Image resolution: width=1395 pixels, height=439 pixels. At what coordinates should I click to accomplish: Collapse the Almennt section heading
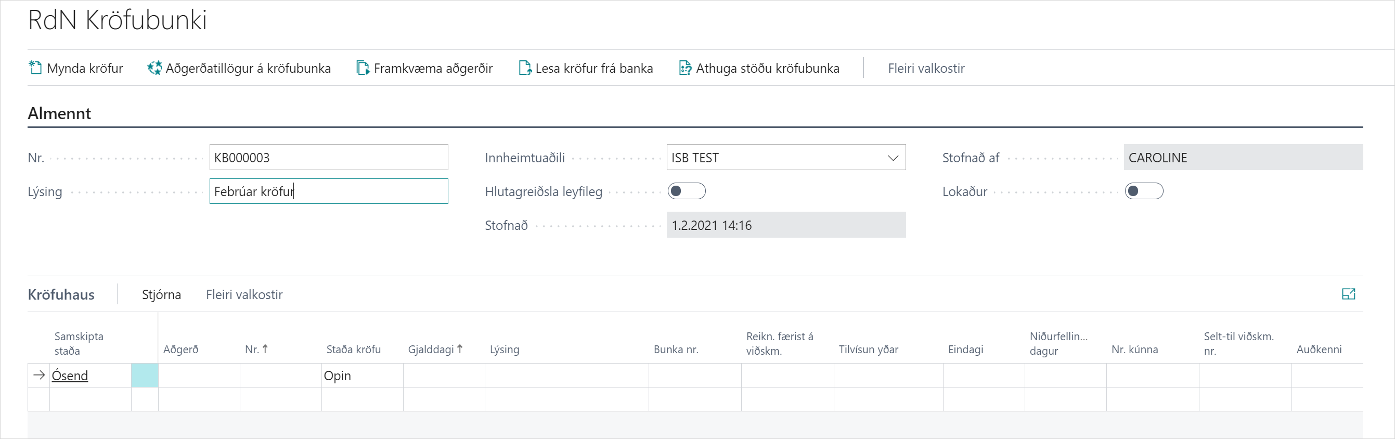pyautogui.click(x=60, y=113)
